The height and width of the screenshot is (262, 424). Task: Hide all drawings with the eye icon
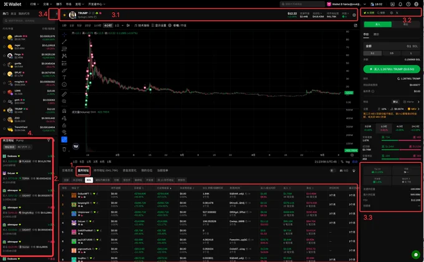[64, 132]
